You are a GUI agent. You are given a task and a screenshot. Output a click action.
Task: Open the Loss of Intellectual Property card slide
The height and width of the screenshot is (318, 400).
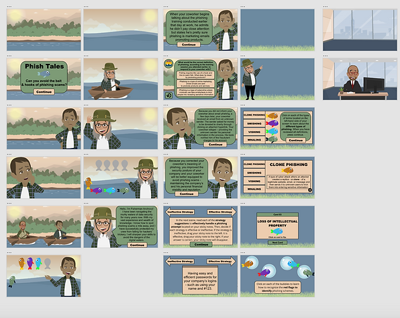pos(277,227)
